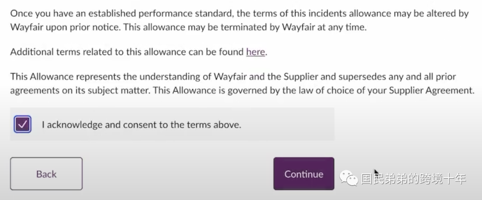
Task: Open the 'here' additional terms link
Action: [x=255, y=52]
